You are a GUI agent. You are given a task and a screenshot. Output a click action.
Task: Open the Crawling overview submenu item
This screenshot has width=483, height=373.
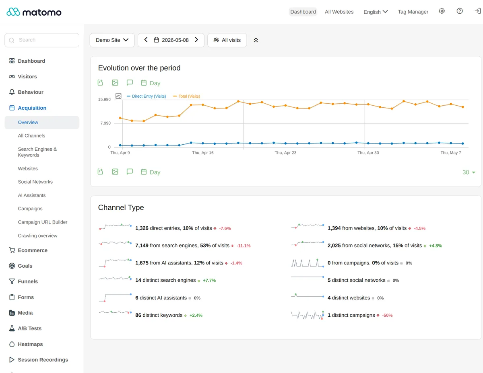pyautogui.click(x=38, y=236)
